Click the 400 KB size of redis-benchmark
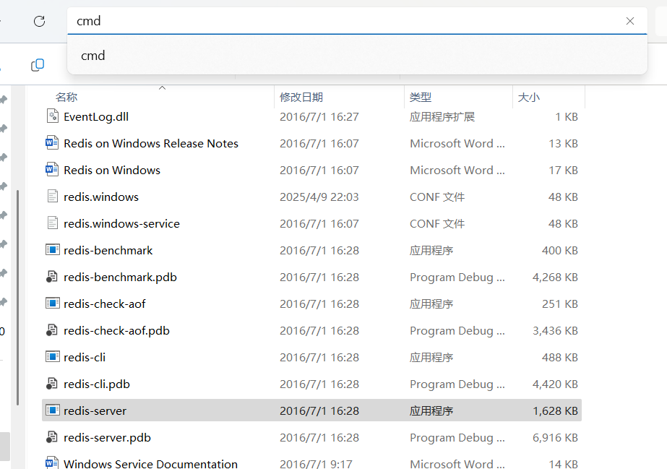667x469 pixels. (560, 251)
